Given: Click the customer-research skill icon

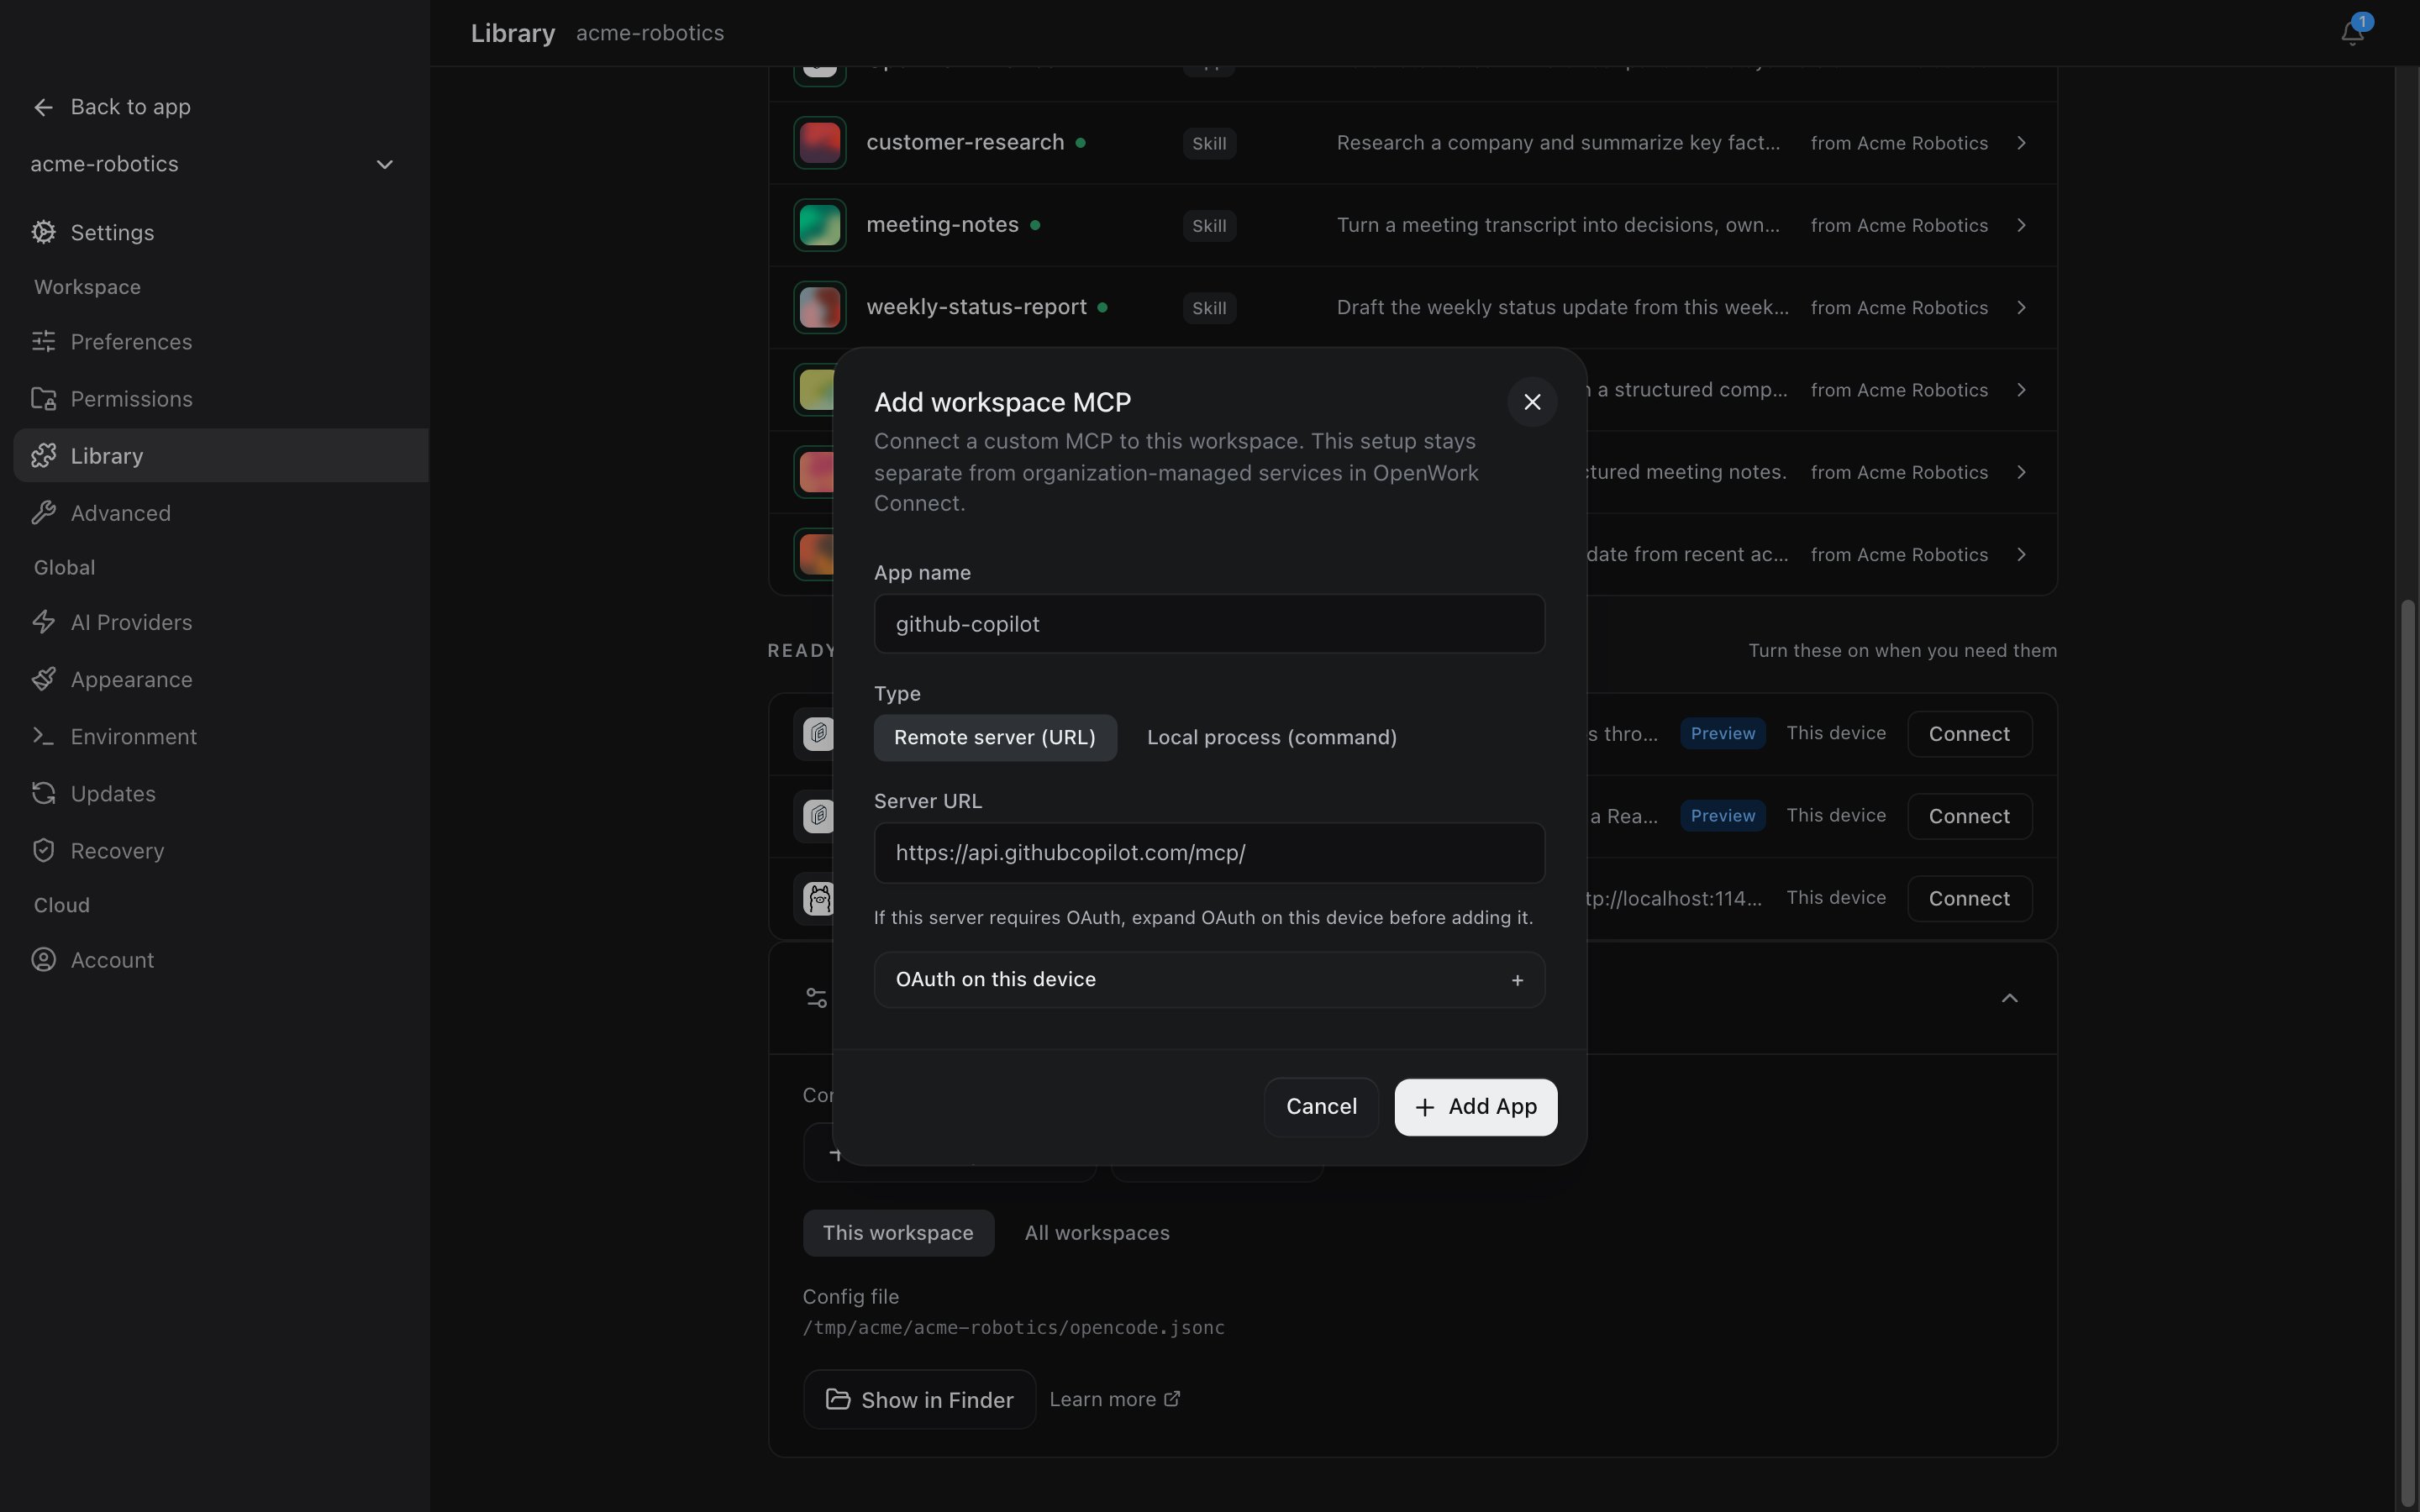Looking at the screenshot, I should pyautogui.click(x=819, y=143).
